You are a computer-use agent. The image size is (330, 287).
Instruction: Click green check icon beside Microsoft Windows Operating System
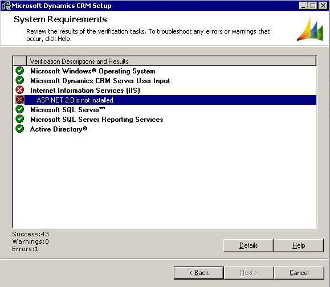tap(20, 71)
